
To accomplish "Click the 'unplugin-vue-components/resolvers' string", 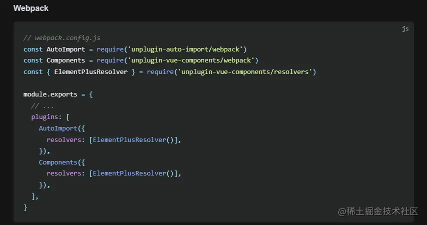I will [245, 72].
